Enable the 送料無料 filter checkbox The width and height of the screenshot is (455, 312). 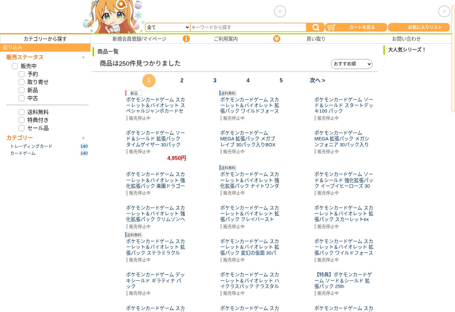[22, 112]
